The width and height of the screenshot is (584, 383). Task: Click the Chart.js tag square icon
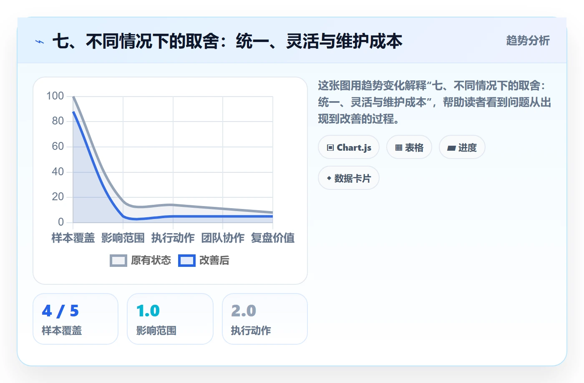[x=330, y=148]
